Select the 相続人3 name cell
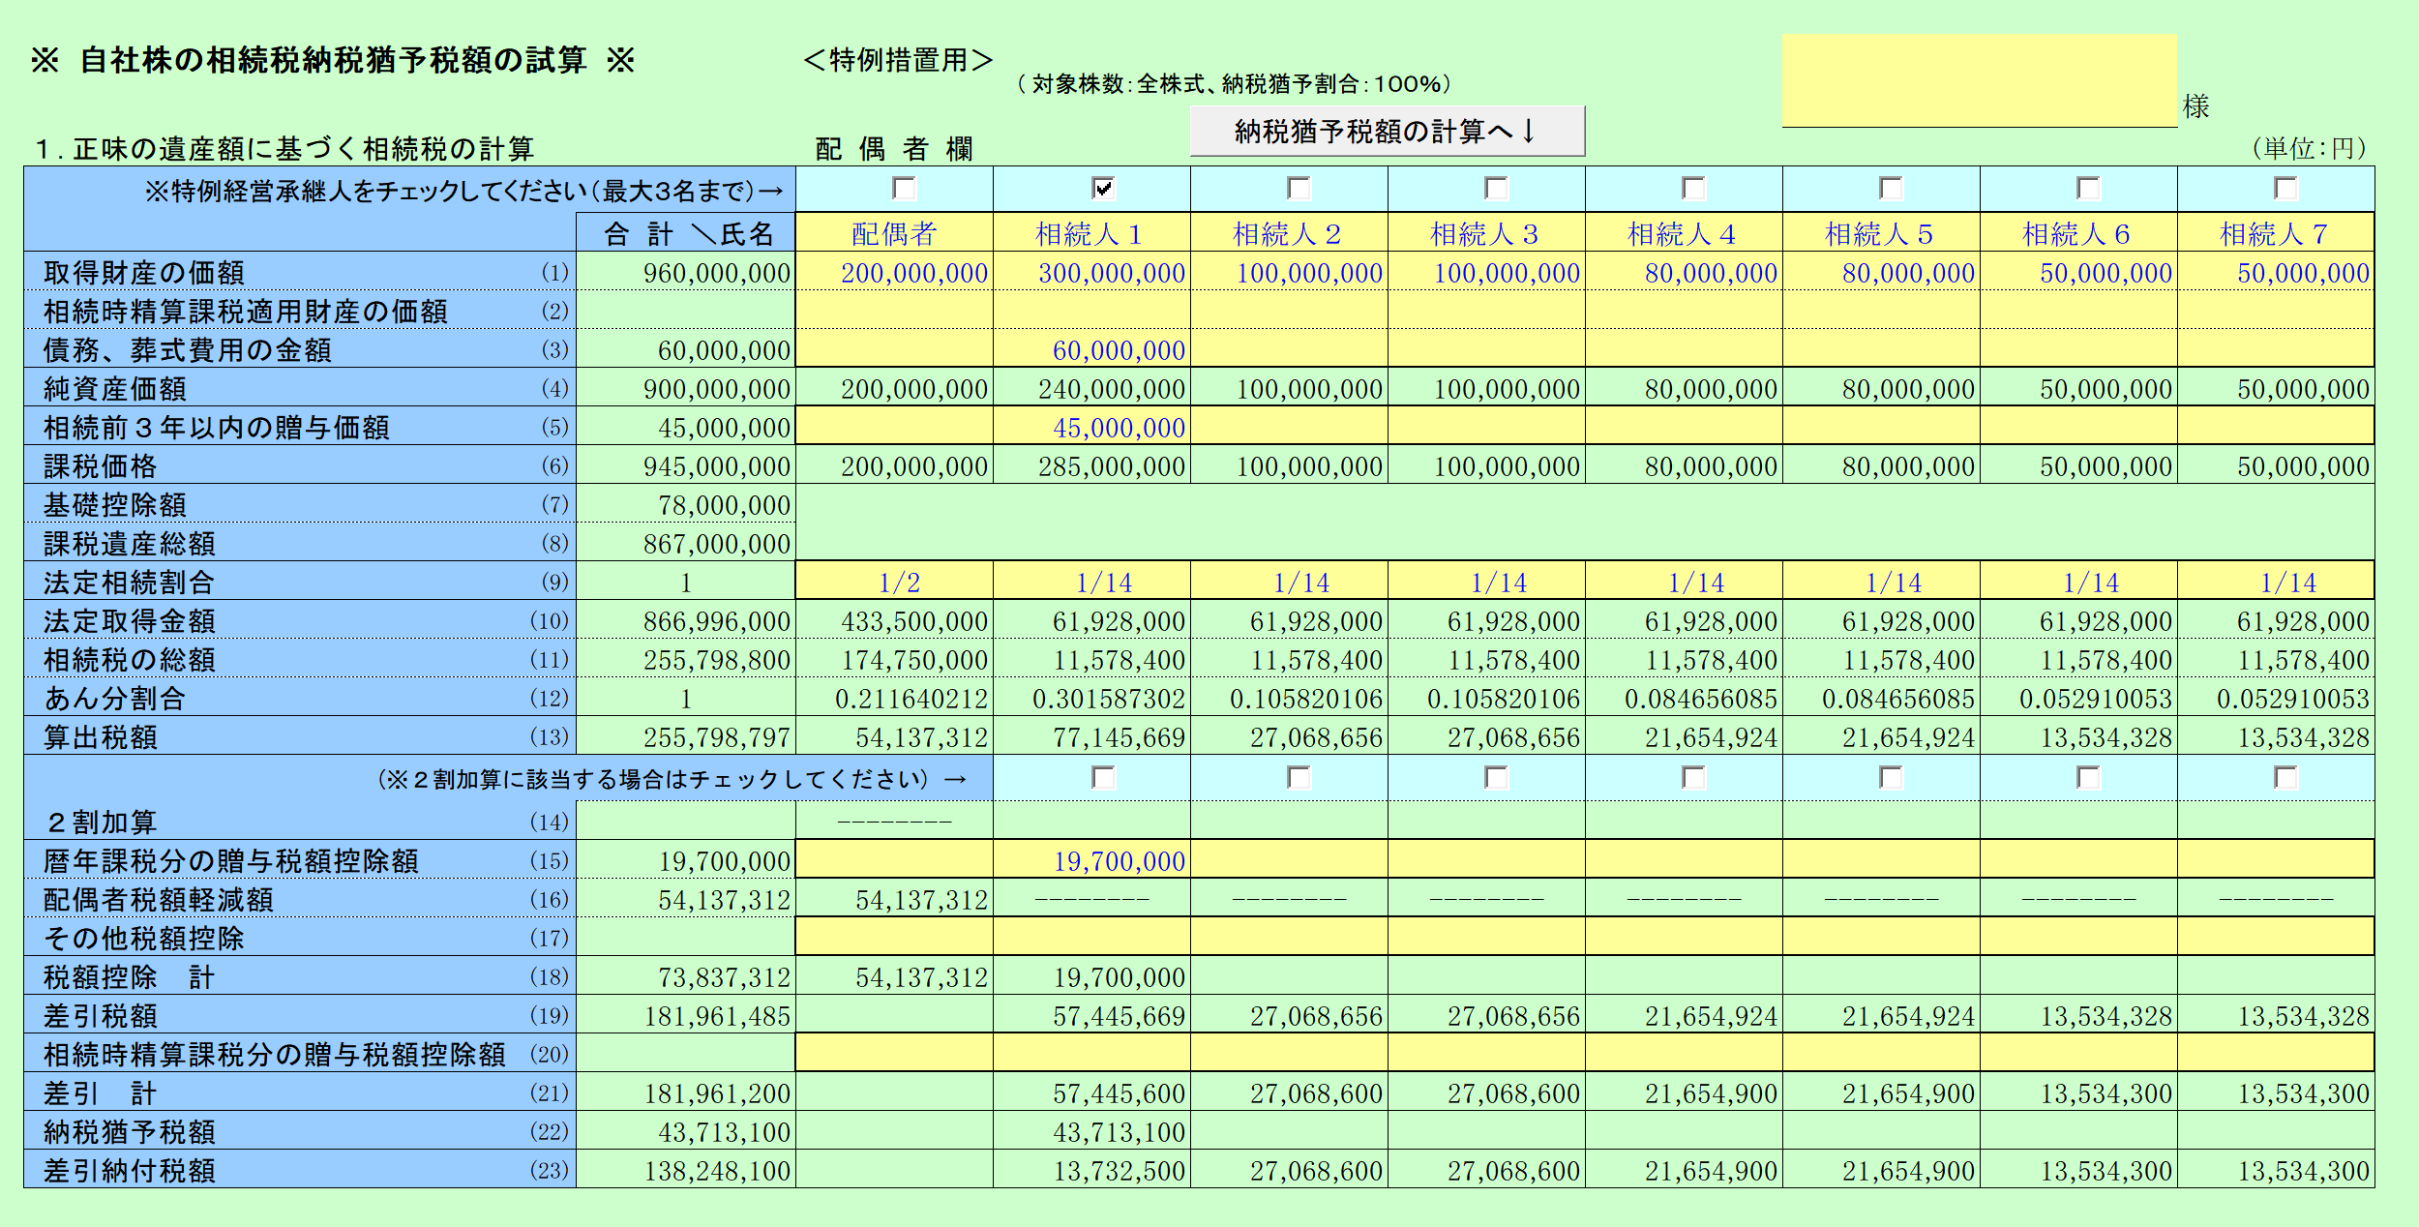The image size is (2419, 1227). [1486, 233]
